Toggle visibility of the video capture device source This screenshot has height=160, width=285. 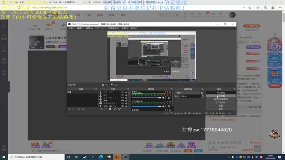click(123, 103)
